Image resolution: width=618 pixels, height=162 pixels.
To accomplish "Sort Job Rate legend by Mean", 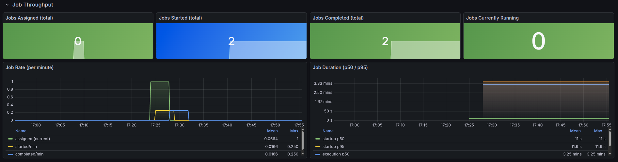I will pyautogui.click(x=272, y=131).
